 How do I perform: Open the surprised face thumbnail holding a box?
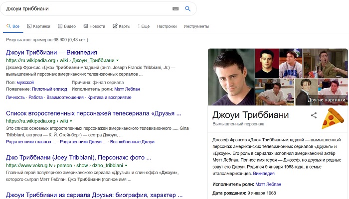[x=325, y=63]
